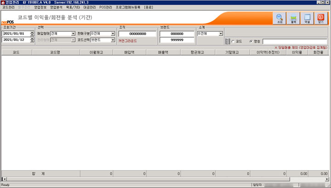The image size is (331, 188).
Task: Select the 코드 radio button
Action: [233, 42]
